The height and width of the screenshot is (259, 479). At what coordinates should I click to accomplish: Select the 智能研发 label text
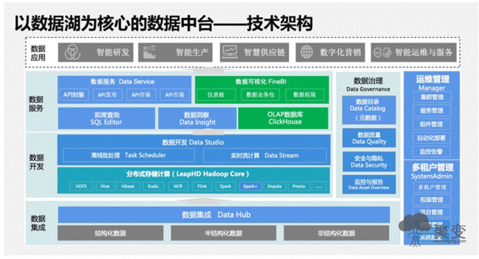click(x=113, y=53)
